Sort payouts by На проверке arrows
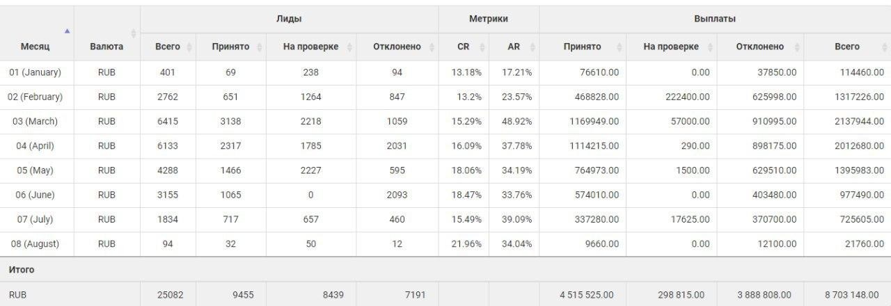This screenshot has height=306, width=891. (x=709, y=47)
